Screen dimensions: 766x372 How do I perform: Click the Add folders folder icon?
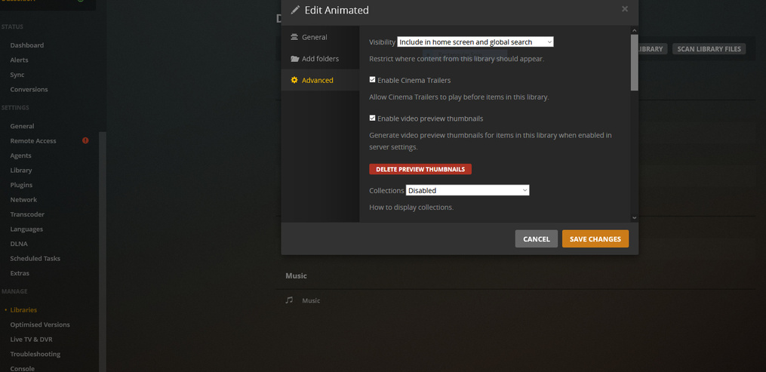click(294, 59)
